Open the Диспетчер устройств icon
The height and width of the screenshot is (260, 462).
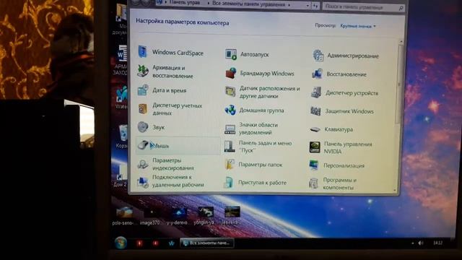(316, 92)
